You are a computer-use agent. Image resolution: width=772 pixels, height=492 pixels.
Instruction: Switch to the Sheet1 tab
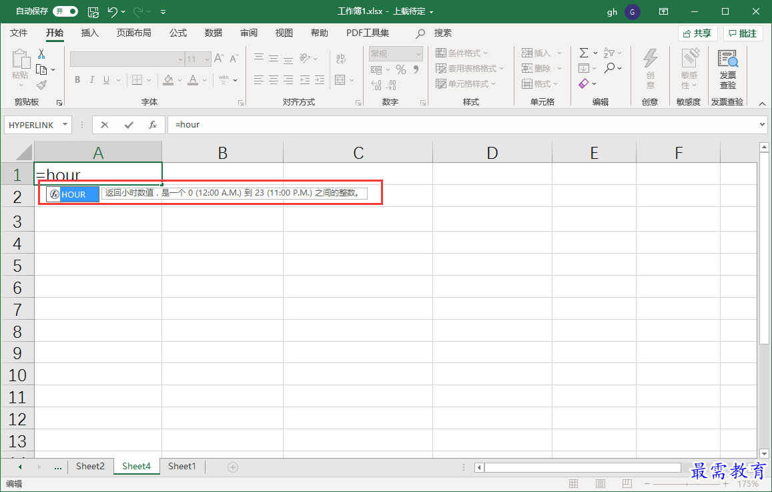[181, 467]
